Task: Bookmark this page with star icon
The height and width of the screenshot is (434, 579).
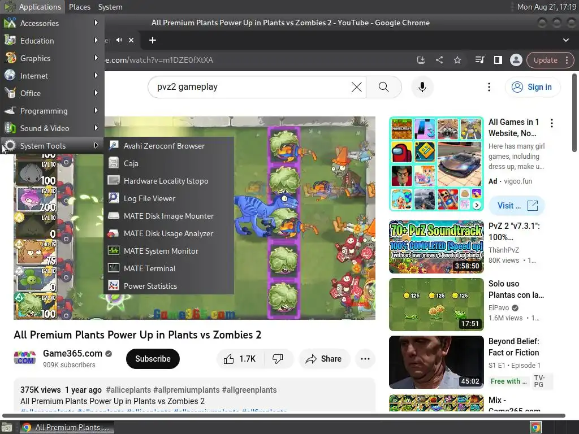Action: click(x=457, y=60)
